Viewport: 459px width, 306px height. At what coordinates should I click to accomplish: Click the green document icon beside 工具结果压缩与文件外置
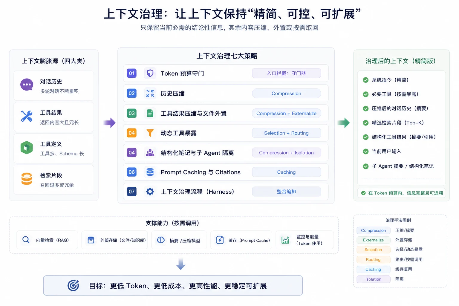[150, 113]
